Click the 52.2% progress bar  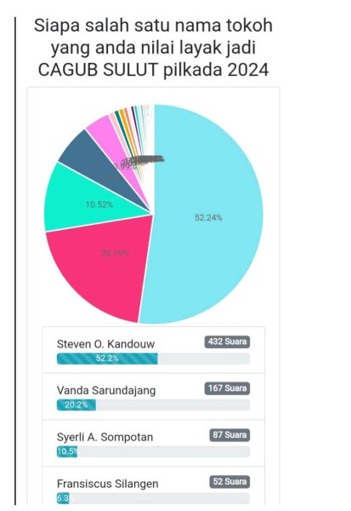(153, 359)
